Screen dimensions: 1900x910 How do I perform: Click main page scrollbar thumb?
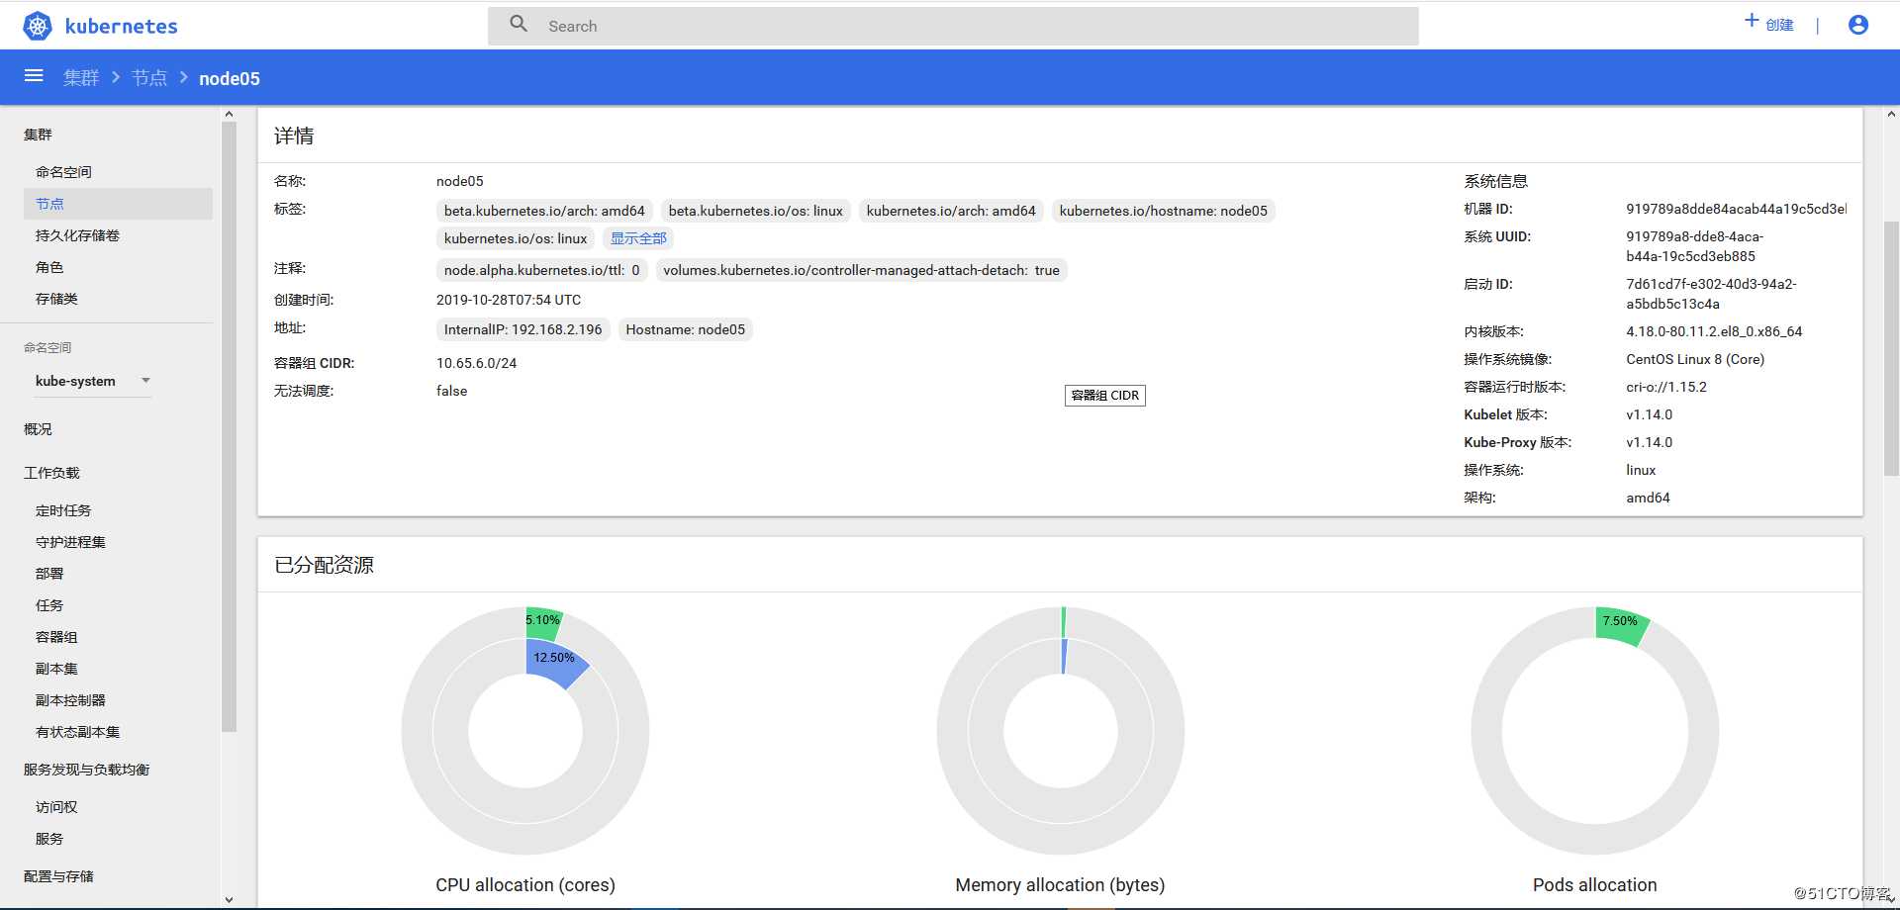click(1891, 348)
